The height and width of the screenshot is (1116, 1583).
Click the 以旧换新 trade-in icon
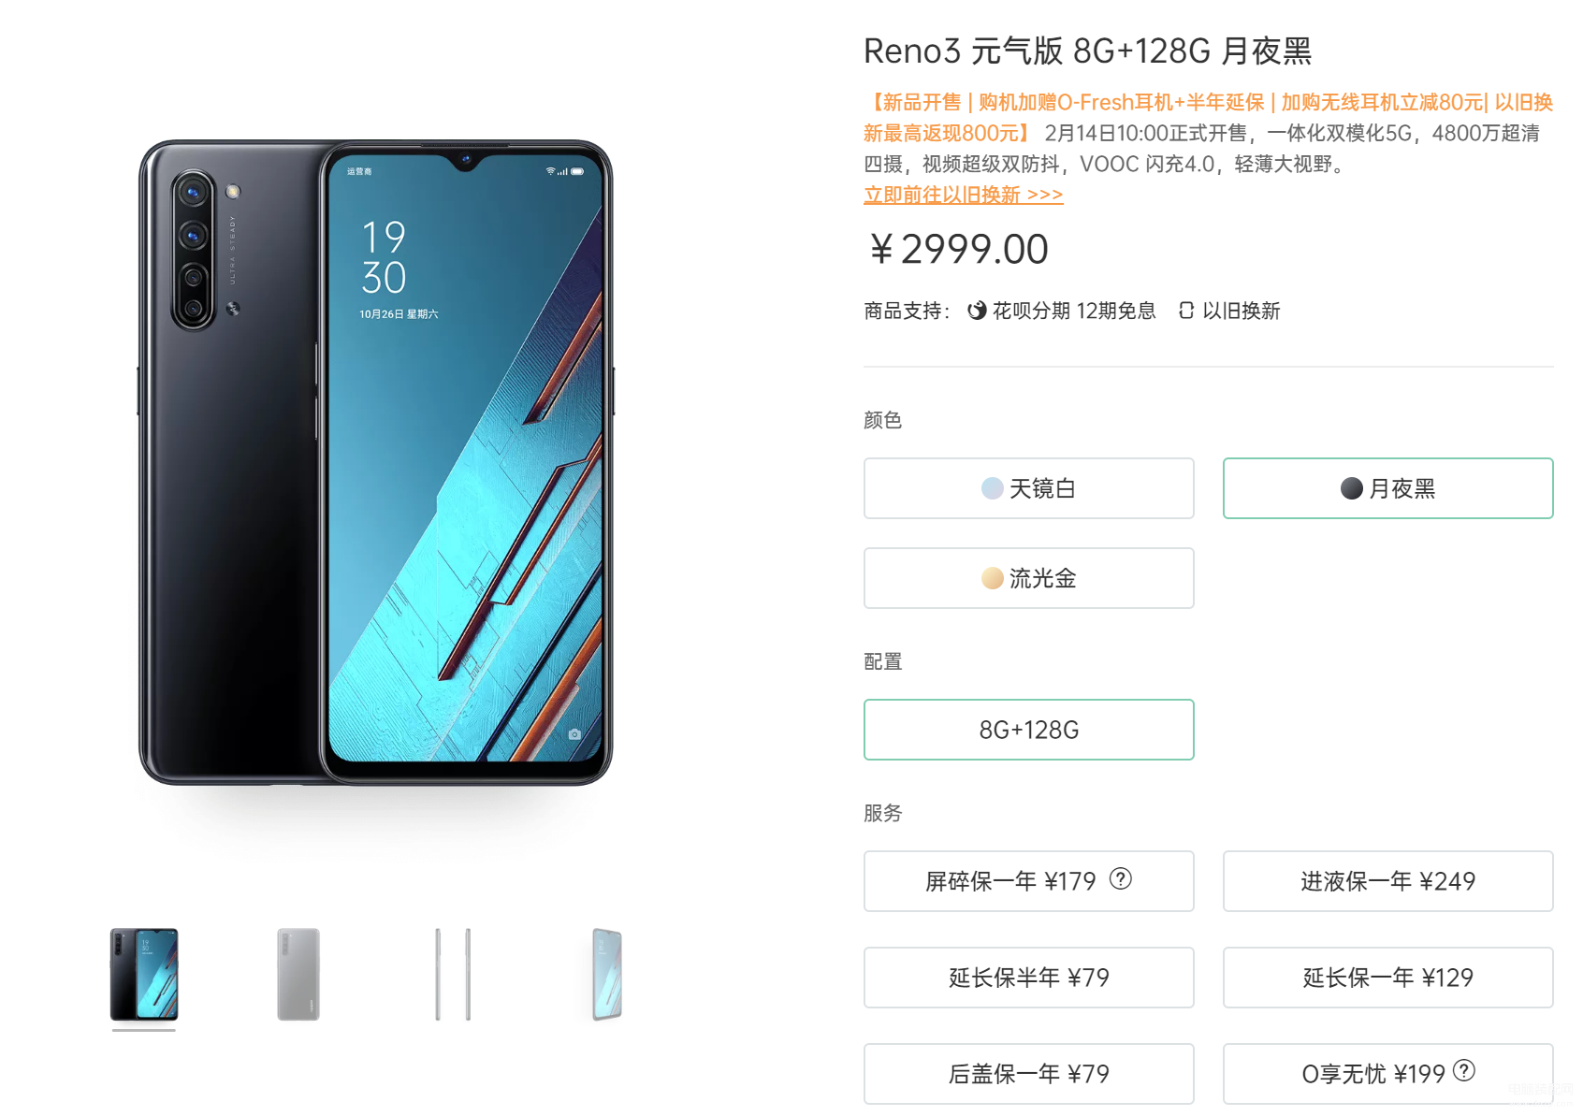1186,311
